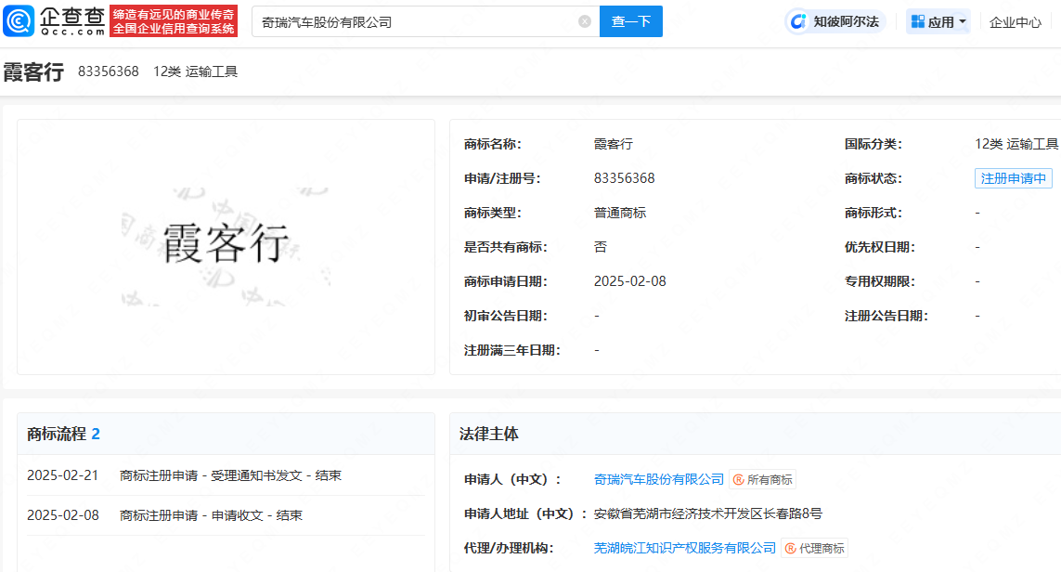Click the 查一下 search button
The width and height of the screenshot is (1061, 572).
pyautogui.click(x=630, y=21)
